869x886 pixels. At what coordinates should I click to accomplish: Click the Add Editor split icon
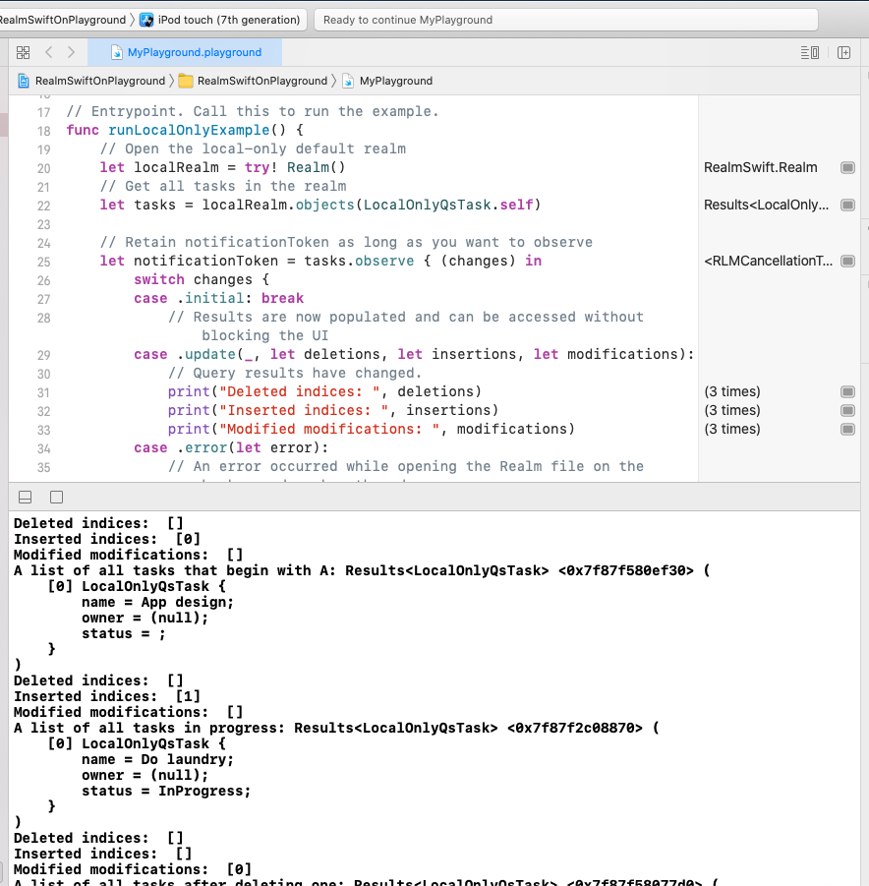pos(844,52)
